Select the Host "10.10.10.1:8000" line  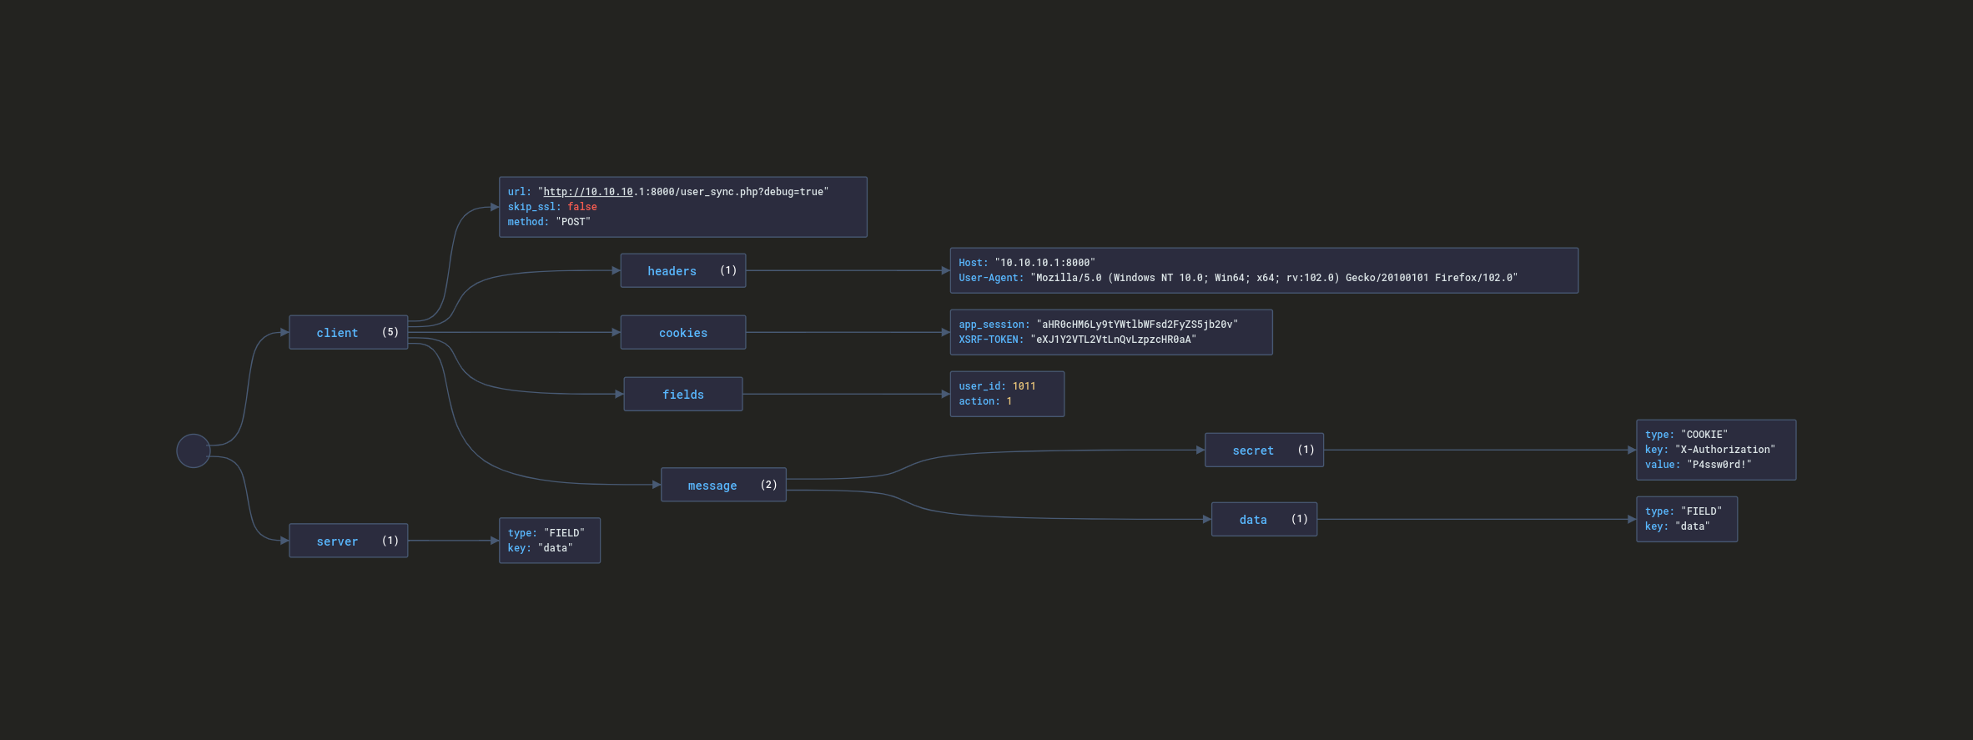(1027, 263)
